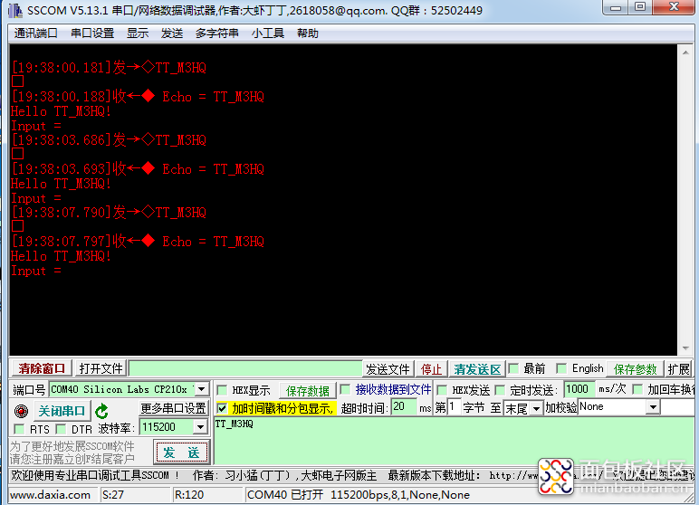
Task: Click the [19:38:00.181] sent log line
Action: coord(109,67)
